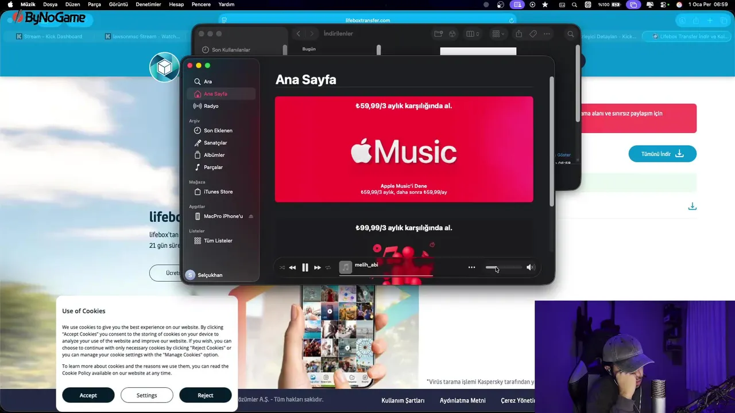Open the Hesap menu

coord(176,4)
